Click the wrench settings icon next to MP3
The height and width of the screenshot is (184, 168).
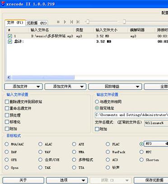tap(167, 144)
